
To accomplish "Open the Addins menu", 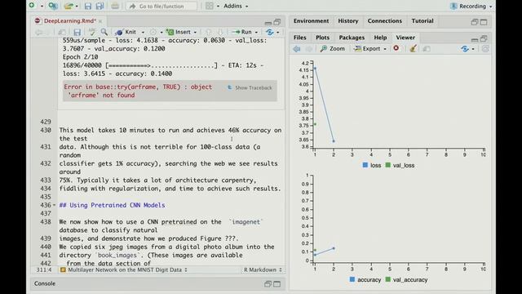I will pos(236,6).
